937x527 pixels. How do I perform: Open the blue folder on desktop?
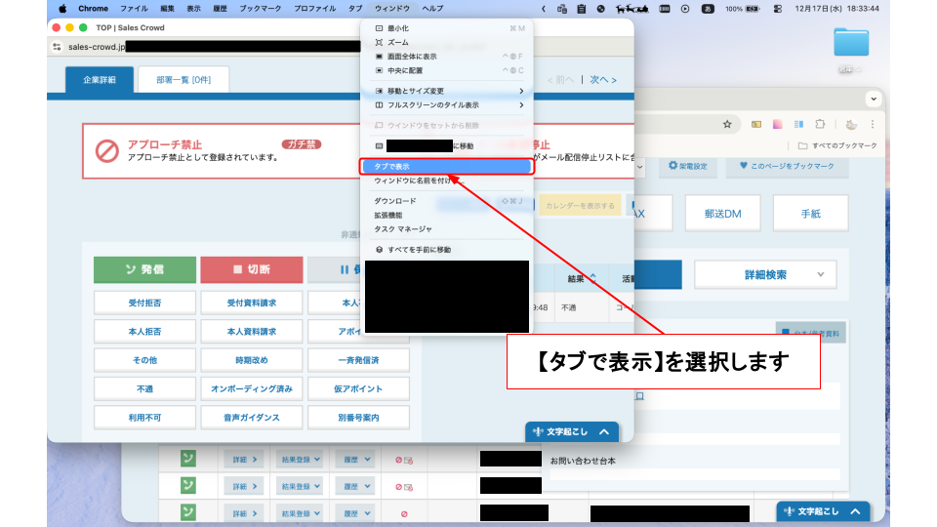[851, 42]
